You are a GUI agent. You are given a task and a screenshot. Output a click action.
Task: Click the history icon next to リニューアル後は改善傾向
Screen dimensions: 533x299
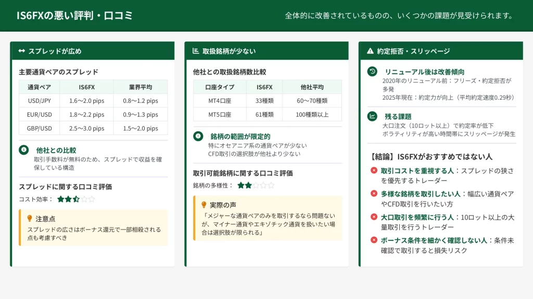click(x=372, y=72)
